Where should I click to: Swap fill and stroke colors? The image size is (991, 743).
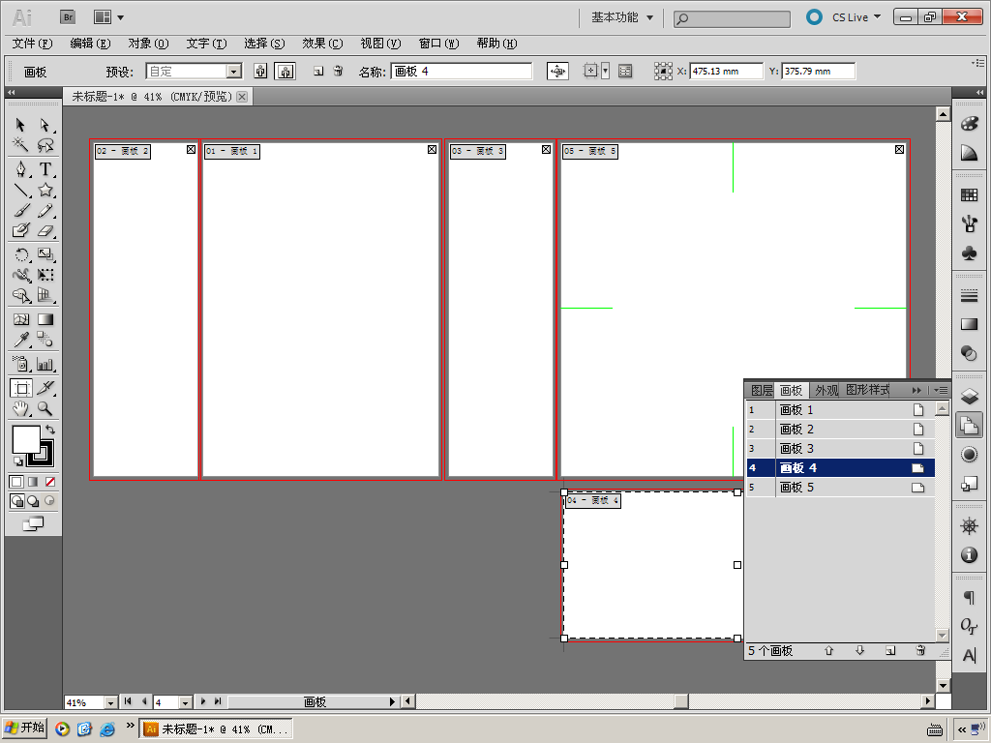point(50,430)
